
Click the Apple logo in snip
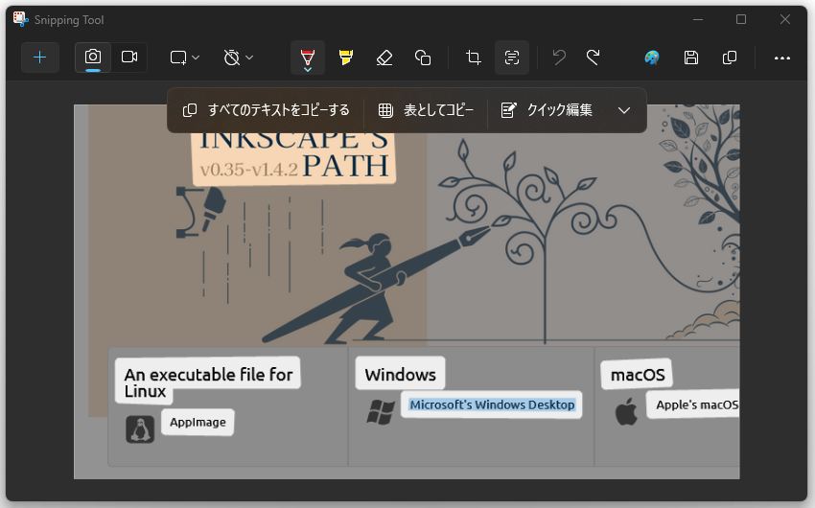(x=626, y=412)
